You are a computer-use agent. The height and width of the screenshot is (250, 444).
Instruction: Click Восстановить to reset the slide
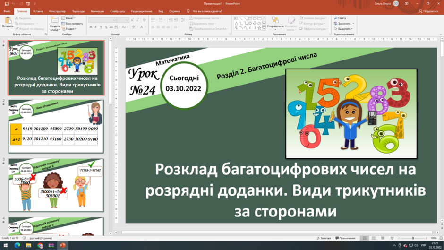(x=72, y=24)
